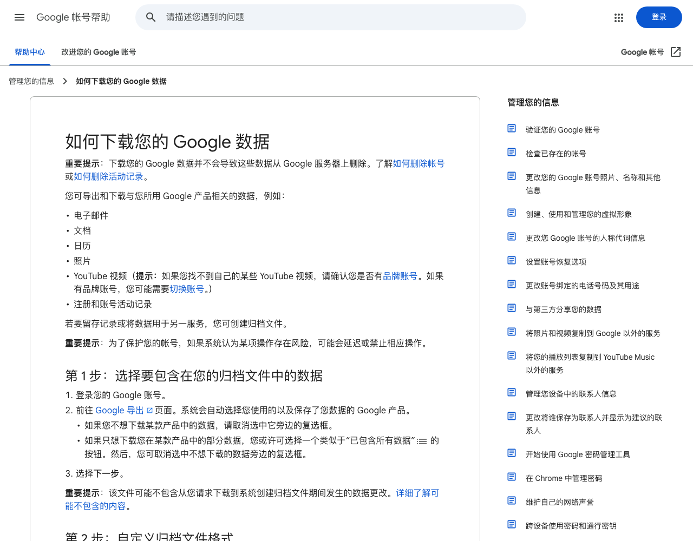Screen dimensions: 693x541
Task: Open sidebar article 管理您设备中的联系人信息
Action: tap(571, 394)
